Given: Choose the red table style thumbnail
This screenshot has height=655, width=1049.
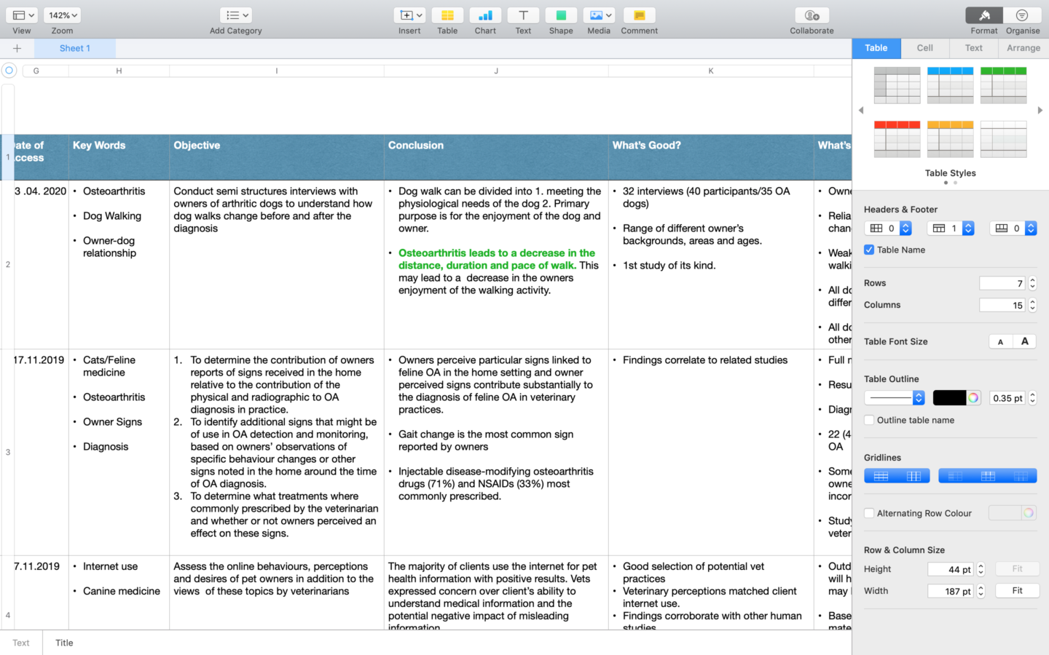Looking at the screenshot, I should coord(897,139).
